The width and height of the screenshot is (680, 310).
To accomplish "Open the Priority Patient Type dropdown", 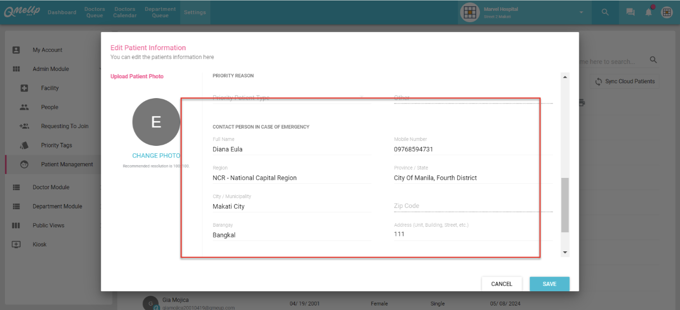I will coord(291,98).
